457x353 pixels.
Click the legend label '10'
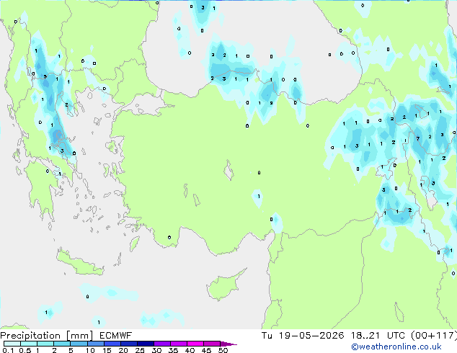tap(90, 350)
